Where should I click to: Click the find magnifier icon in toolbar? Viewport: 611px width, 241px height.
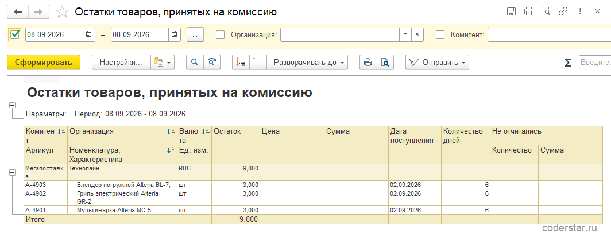click(195, 62)
